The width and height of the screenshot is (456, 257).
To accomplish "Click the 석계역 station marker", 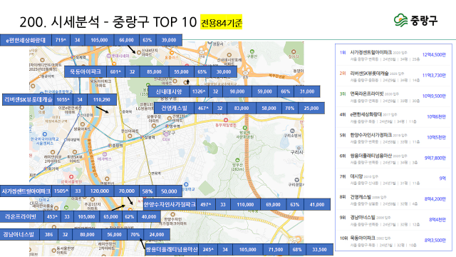I will click(73, 57).
